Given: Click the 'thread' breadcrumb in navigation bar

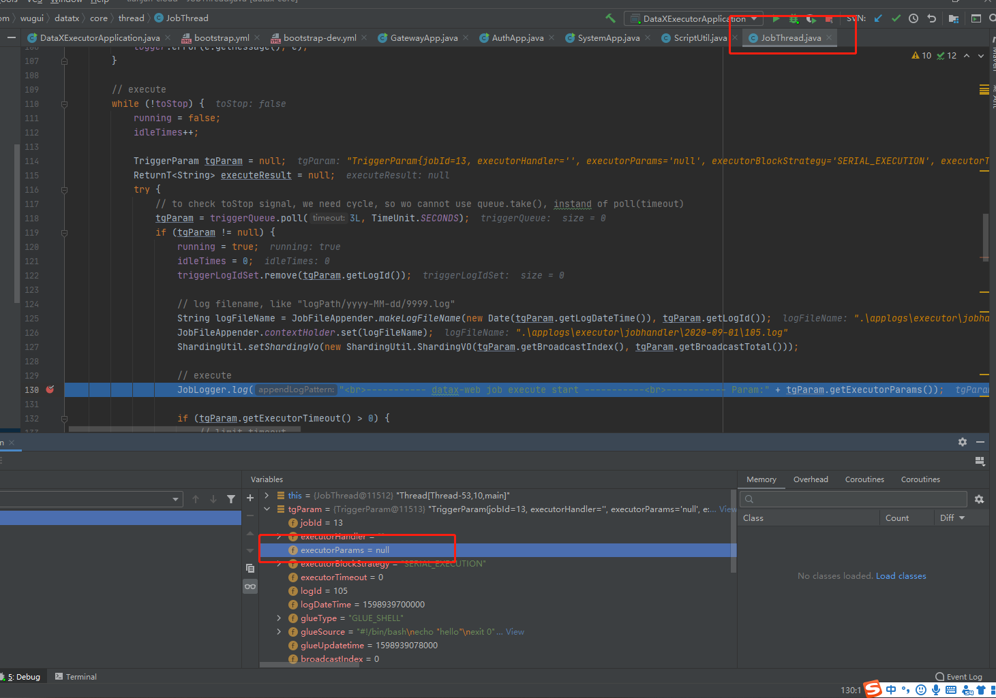Looking at the screenshot, I should click(131, 18).
